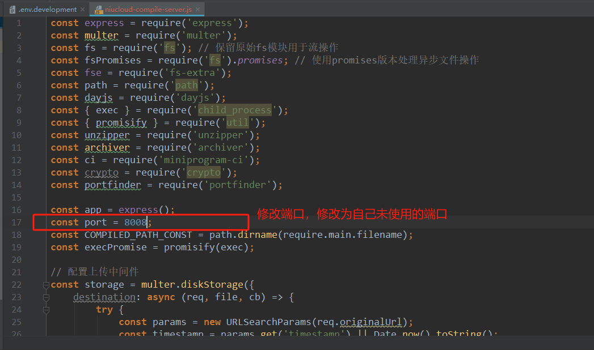Collapse the try block fold on line 24
Screen dimensions: 594x350
(46, 310)
